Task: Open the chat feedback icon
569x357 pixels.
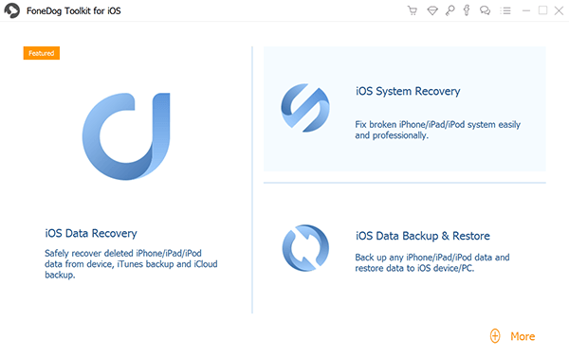Action: tap(485, 10)
